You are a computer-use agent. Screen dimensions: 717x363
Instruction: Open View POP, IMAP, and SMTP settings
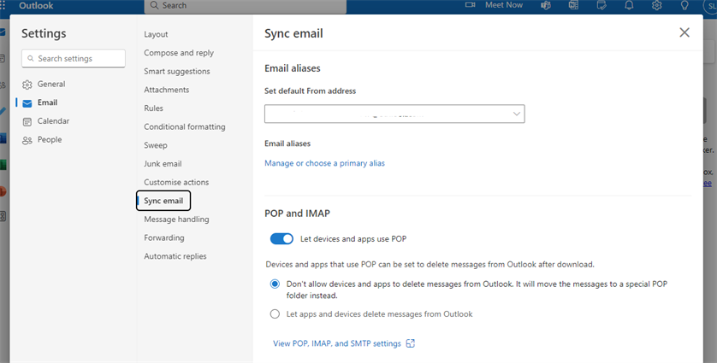[x=336, y=343]
